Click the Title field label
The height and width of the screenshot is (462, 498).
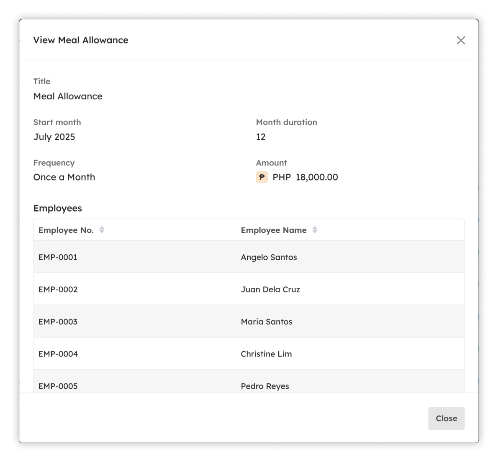tap(41, 81)
